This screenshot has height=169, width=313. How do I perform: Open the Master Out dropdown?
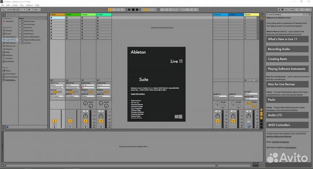(252, 99)
